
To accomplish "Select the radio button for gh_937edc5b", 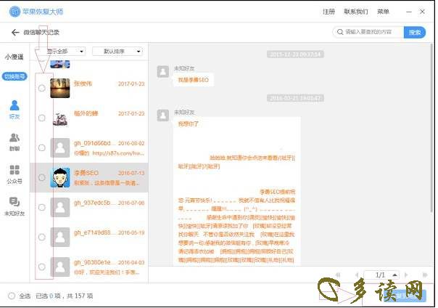I will click(x=42, y=207).
